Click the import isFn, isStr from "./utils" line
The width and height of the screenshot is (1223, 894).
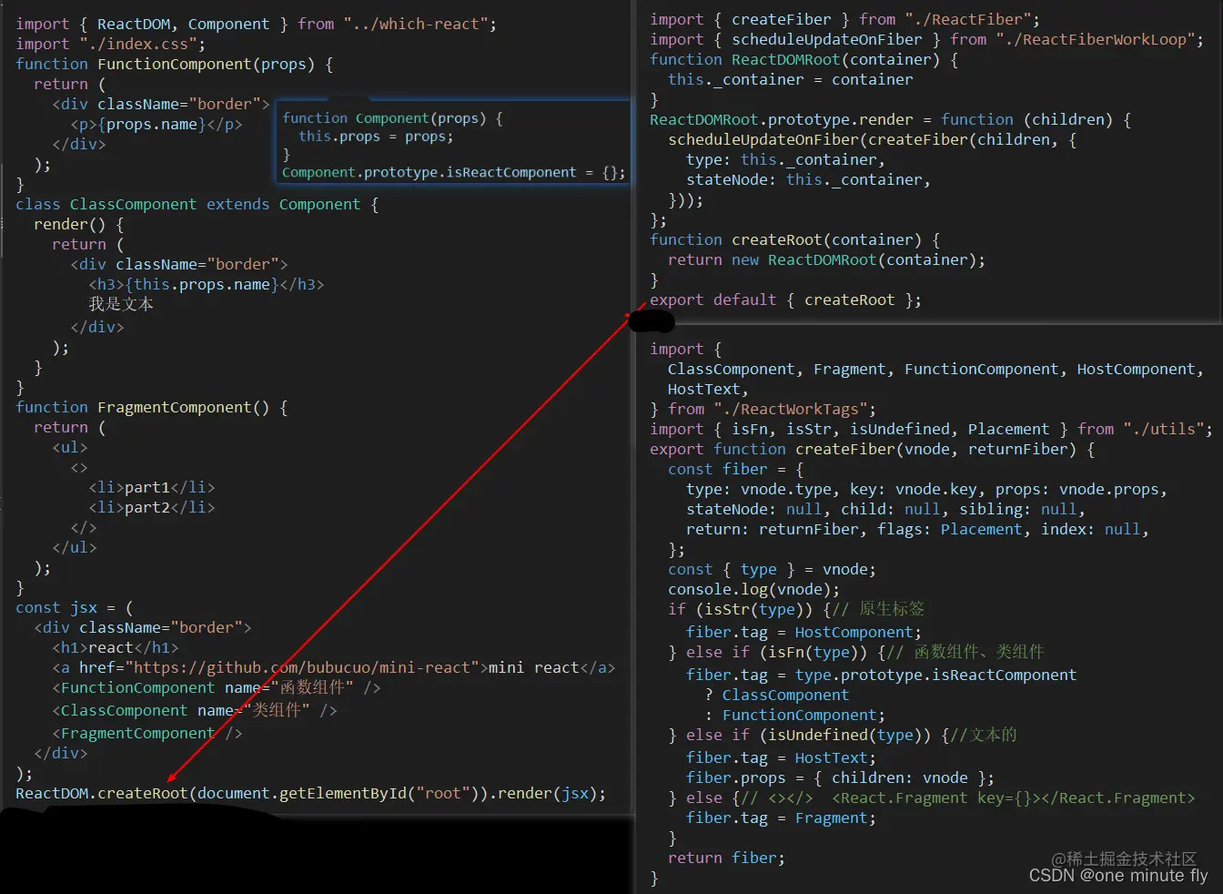coord(931,429)
